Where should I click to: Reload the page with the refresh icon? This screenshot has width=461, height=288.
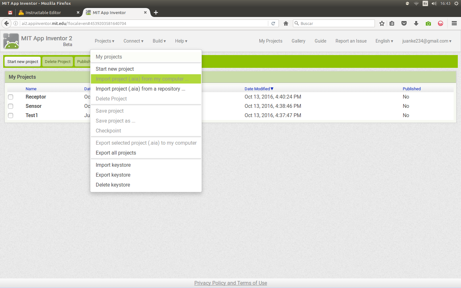(x=273, y=23)
